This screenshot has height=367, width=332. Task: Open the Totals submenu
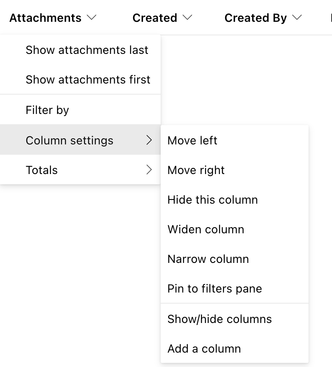click(41, 170)
